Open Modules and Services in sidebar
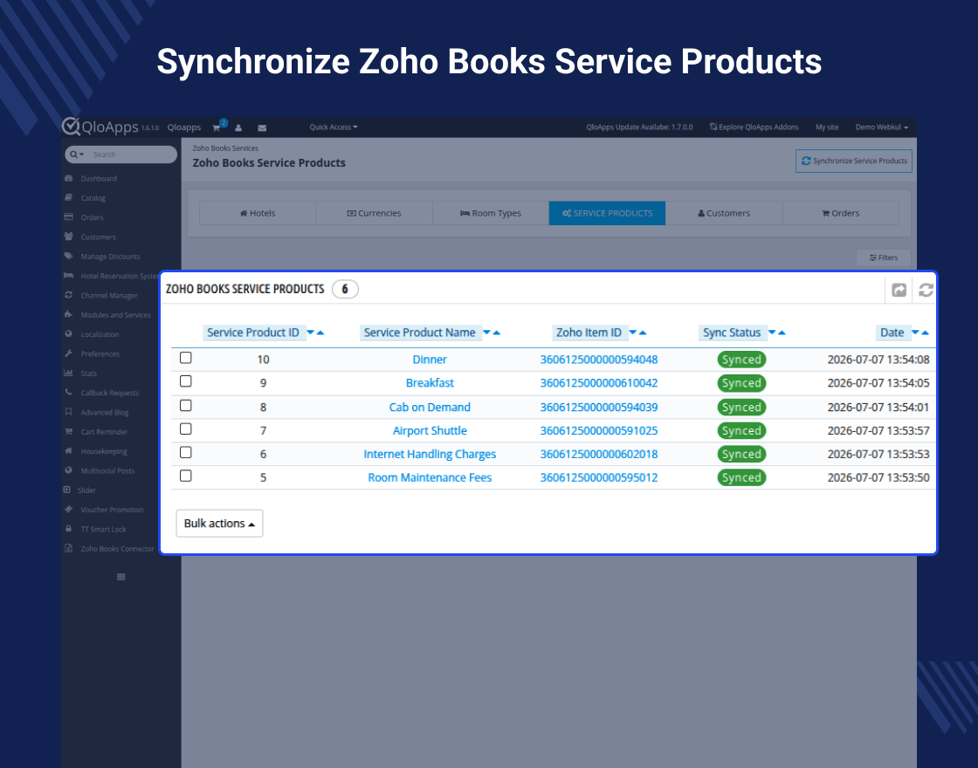Screen dimensions: 978x768 (115, 315)
